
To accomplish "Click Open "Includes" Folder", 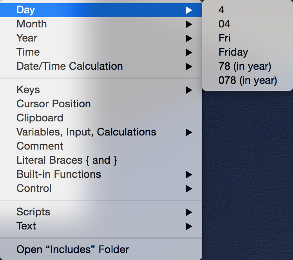I will [x=101, y=249].
